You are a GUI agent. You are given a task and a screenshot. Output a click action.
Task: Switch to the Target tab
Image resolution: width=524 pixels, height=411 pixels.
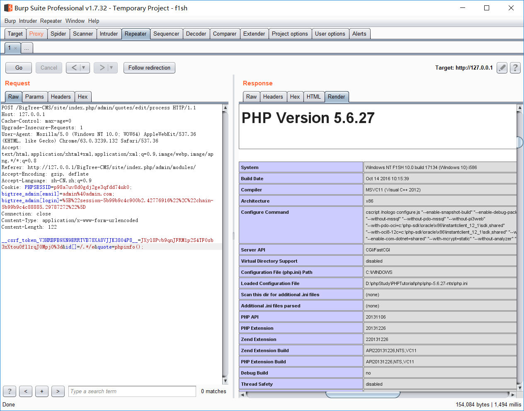tap(15, 34)
